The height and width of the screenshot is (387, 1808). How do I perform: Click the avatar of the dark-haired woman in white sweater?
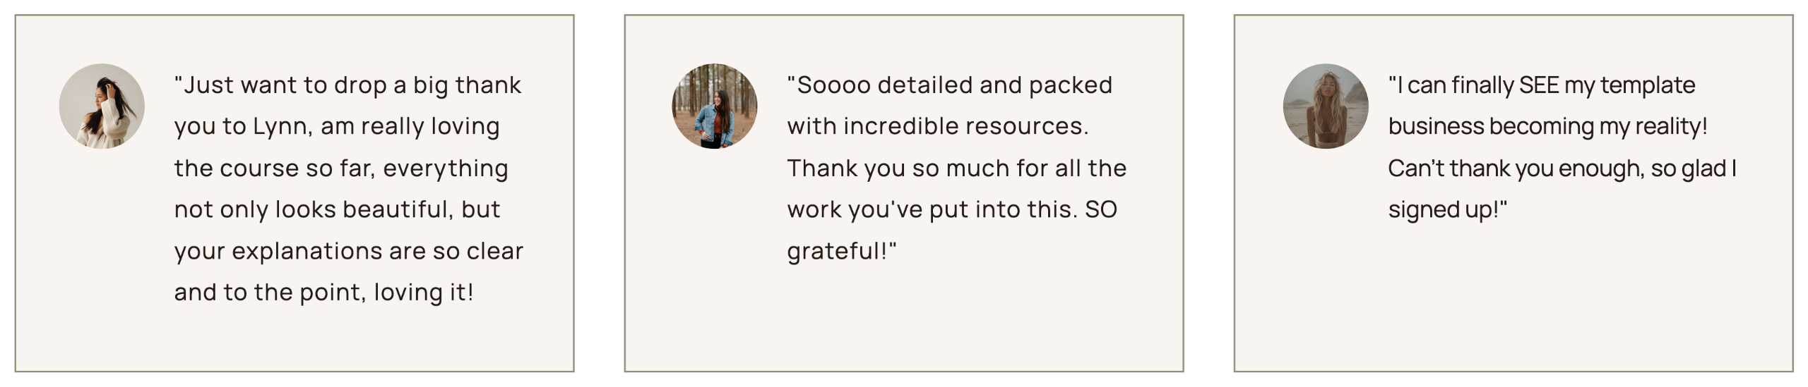point(102,106)
